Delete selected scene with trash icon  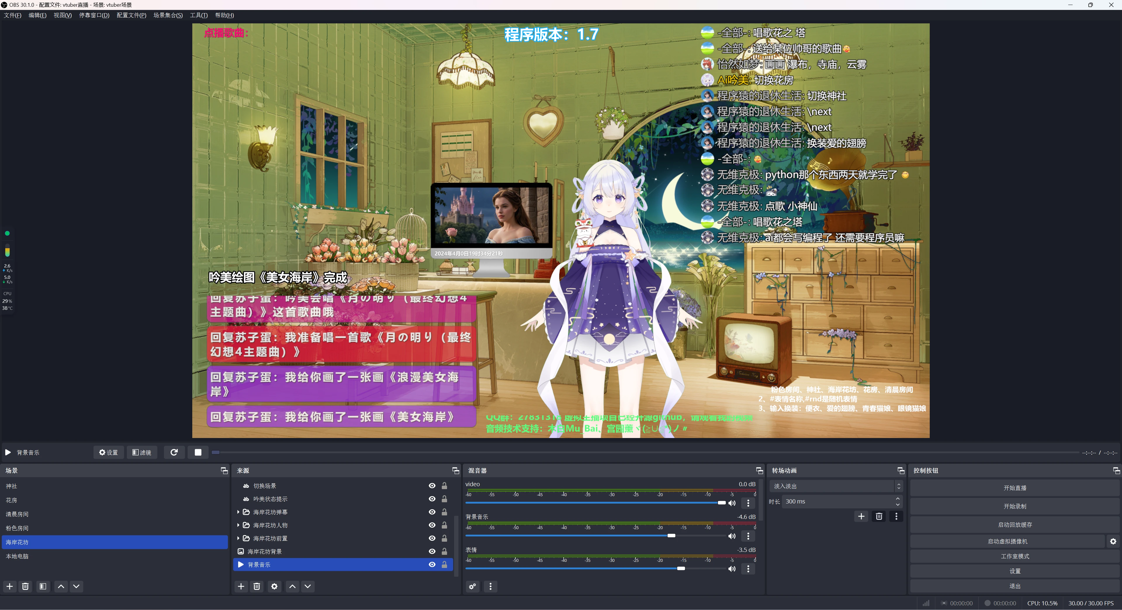pyautogui.click(x=25, y=586)
